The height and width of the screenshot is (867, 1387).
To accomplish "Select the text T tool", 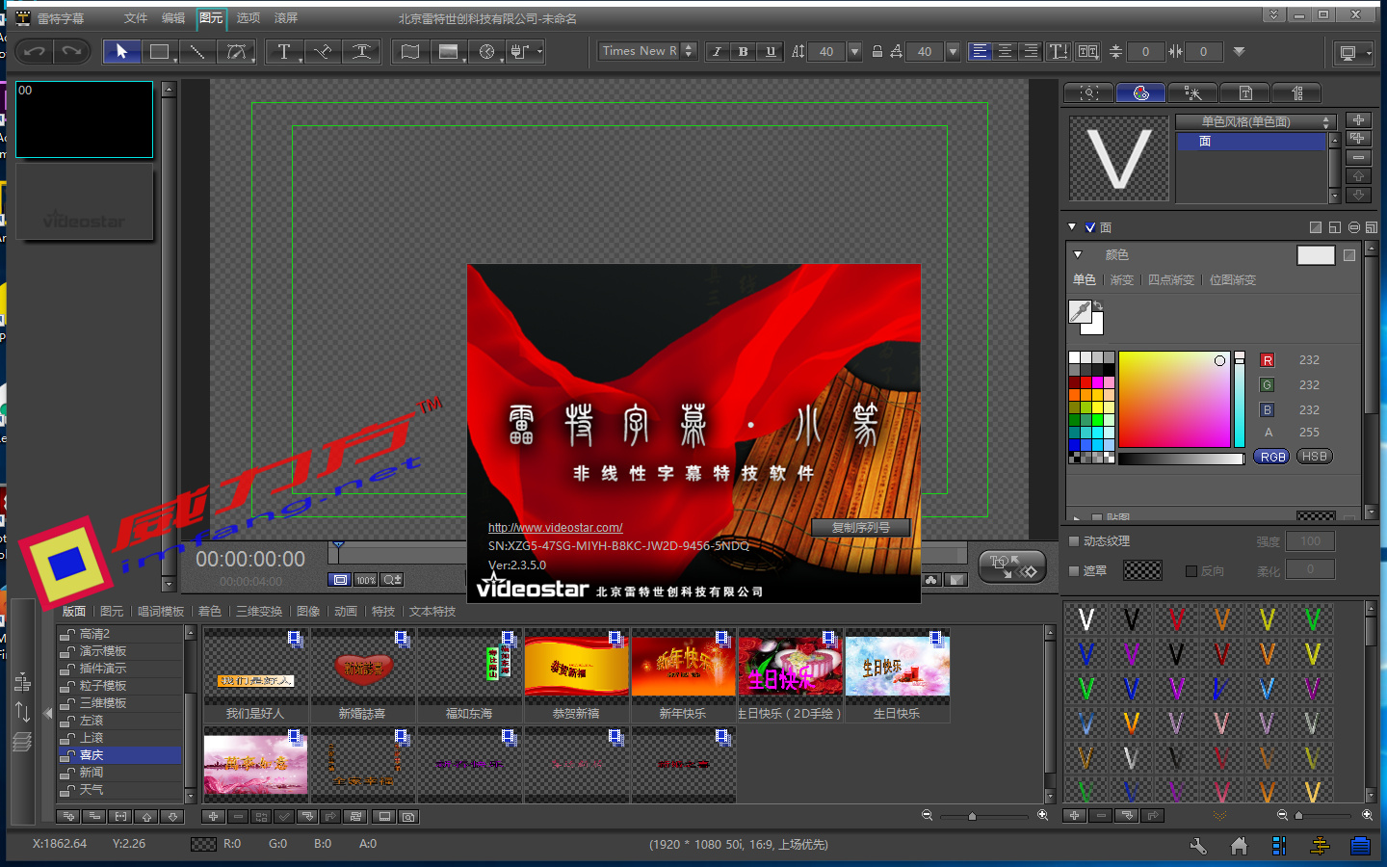I will [x=284, y=51].
